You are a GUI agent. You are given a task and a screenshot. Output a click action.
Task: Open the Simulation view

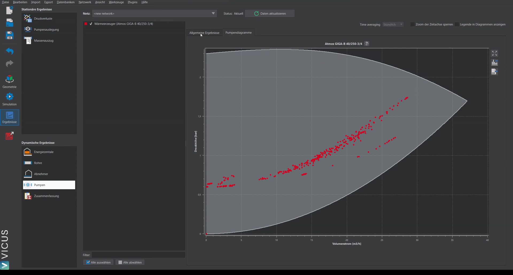pyautogui.click(x=10, y=99)
